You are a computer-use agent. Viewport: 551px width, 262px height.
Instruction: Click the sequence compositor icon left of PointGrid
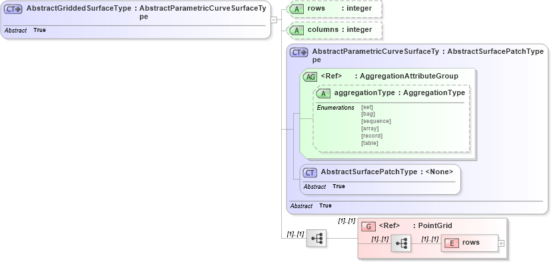click(x=316, y=238)
